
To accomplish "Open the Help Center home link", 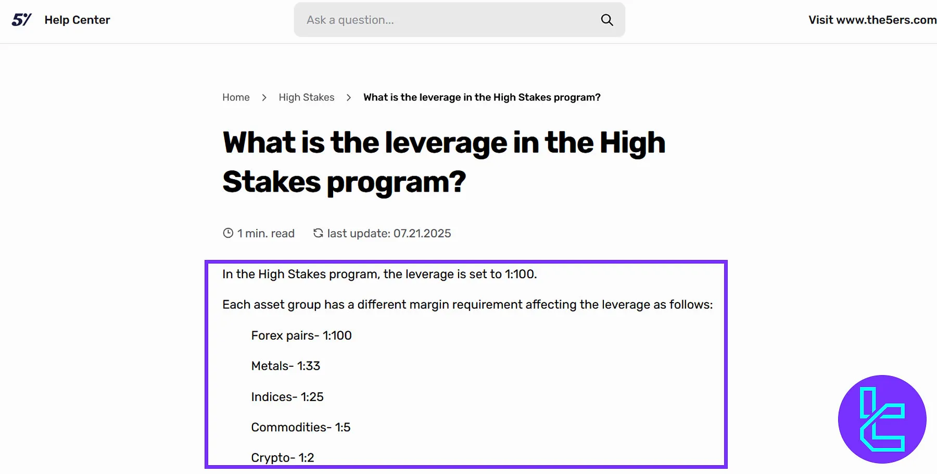I will click(x=77, y=20).
